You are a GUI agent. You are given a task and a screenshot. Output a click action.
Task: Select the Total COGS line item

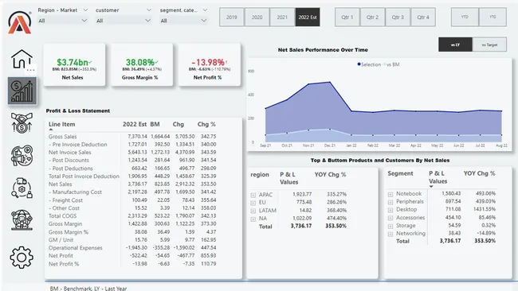point(62,215)
